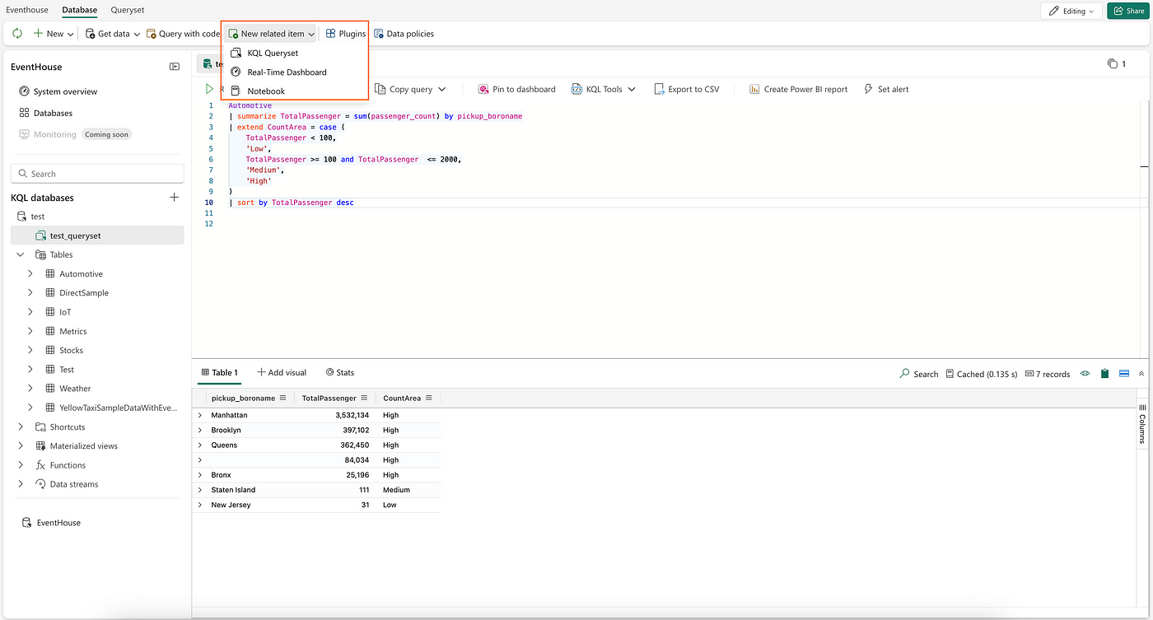Viewport: 1153px width, 620px height.
Task: Click the refresh icon in top toolbar
Action: (x=17, y=34)
